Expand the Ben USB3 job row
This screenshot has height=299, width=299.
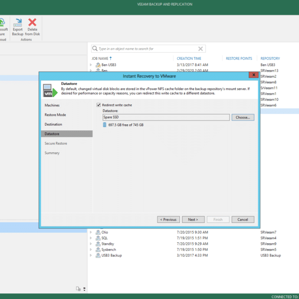pyautogui.click(x=91, y=65)
